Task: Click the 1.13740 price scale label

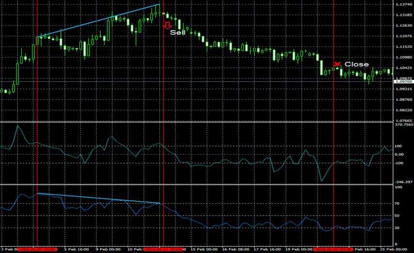Action: coord(404,5)
